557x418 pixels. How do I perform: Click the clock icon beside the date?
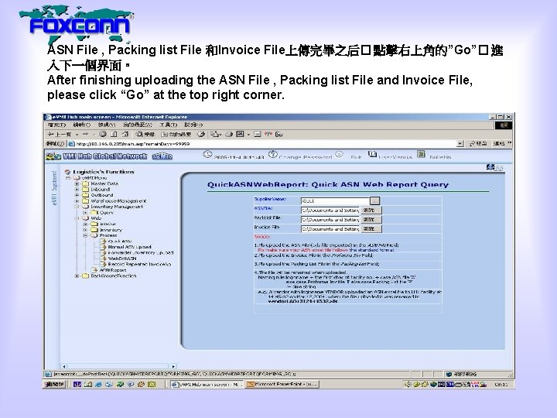click(207, 155)
